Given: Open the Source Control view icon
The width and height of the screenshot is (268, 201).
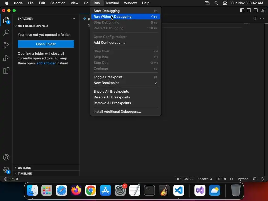Looking at the screenshot, I should [6, 45].
